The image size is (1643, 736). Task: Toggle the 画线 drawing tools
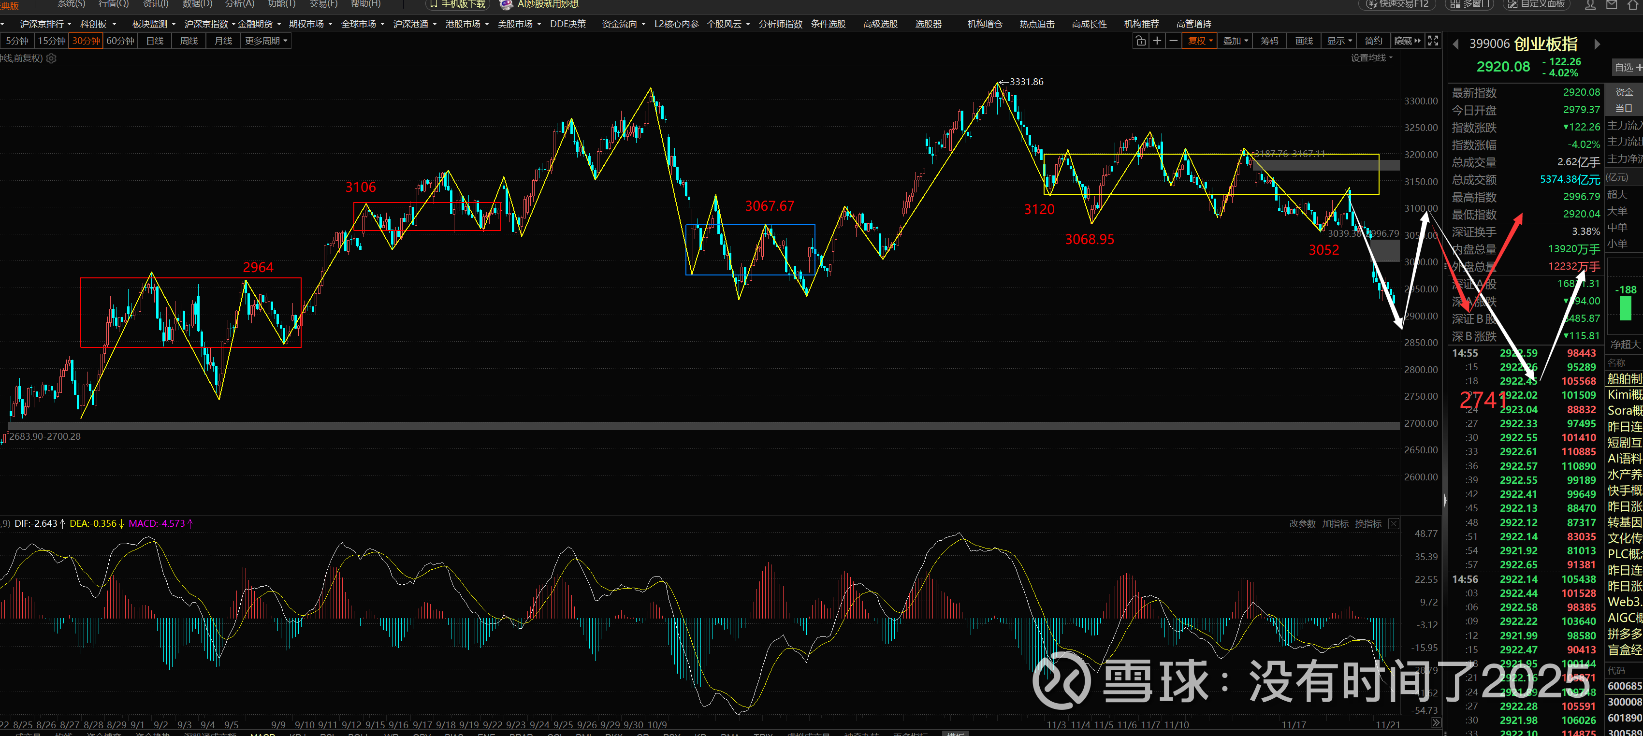(1304, 41)
